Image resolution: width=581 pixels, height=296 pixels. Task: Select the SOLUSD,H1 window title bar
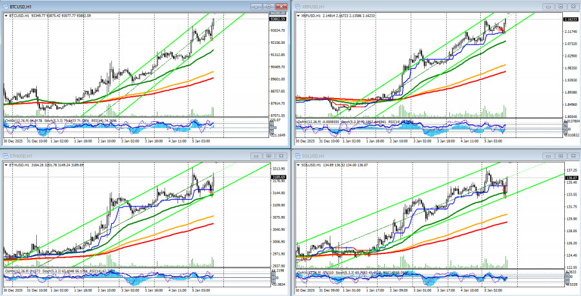(420, 155)
